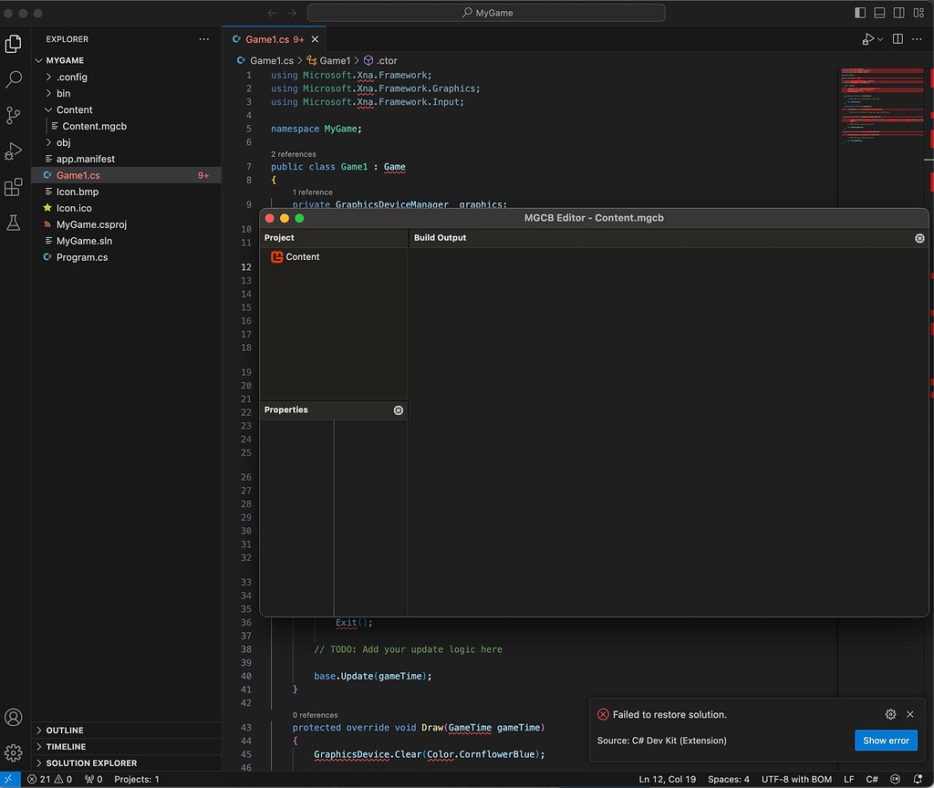
Task: Open the run configuration dropdown chevron
Action: 880,39
